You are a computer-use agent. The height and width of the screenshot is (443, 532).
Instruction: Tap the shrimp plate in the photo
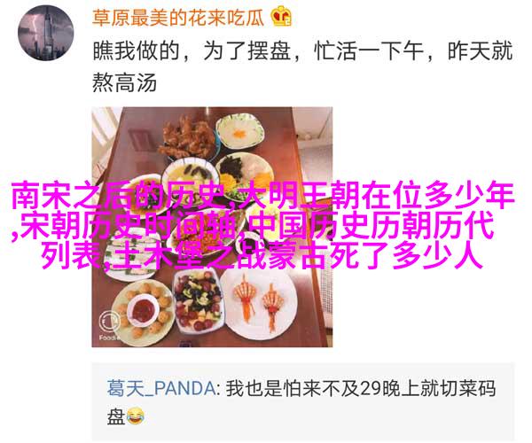(x=260, y=305)
